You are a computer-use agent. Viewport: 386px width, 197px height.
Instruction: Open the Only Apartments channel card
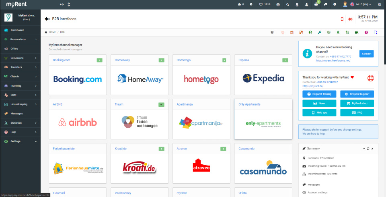click(263, 119)
